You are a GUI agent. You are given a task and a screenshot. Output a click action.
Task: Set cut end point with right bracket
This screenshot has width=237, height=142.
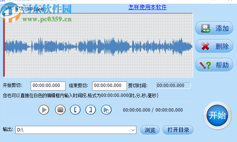(91, 110)
